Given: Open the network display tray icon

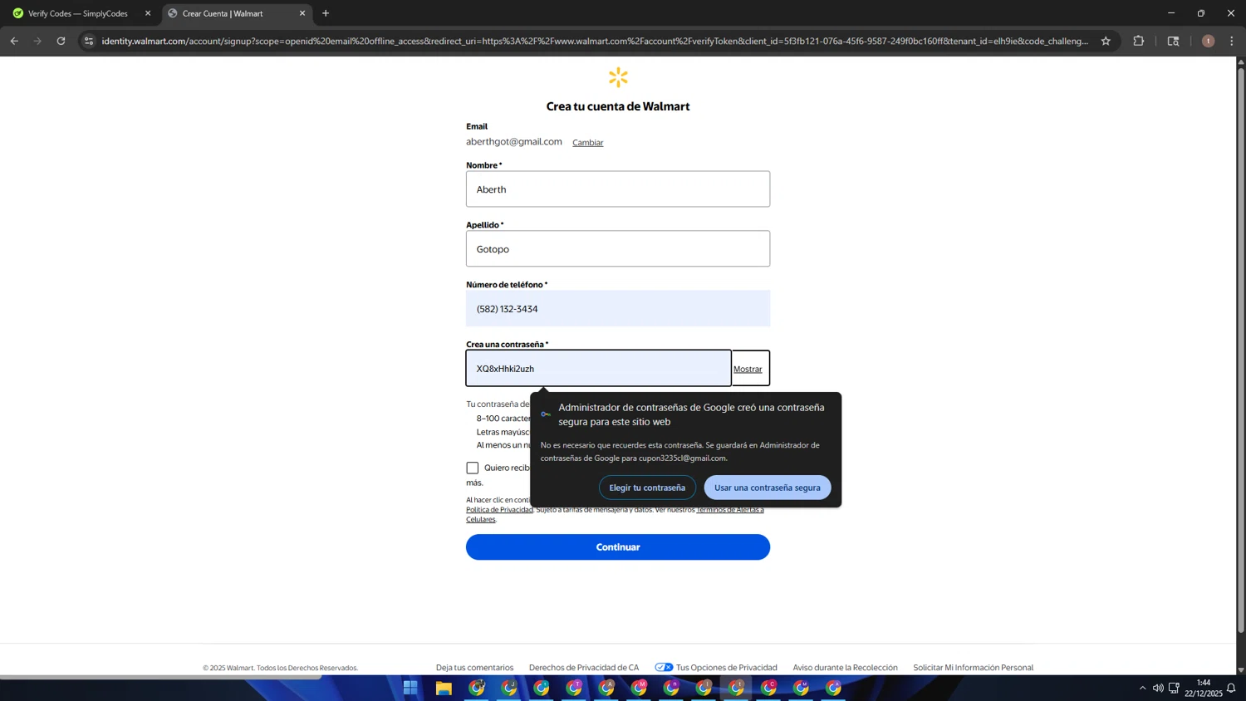Looking at the screenshot, I should coord(1174,688).
